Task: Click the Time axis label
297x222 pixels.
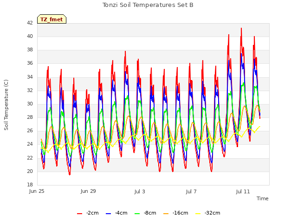Action: coord(263,198)
